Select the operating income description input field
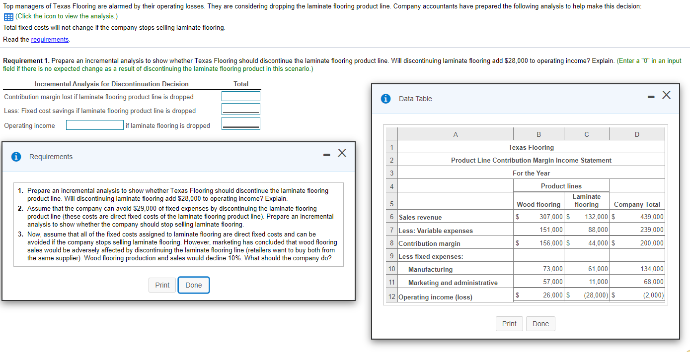690x352 pixels. coord(95,125)
